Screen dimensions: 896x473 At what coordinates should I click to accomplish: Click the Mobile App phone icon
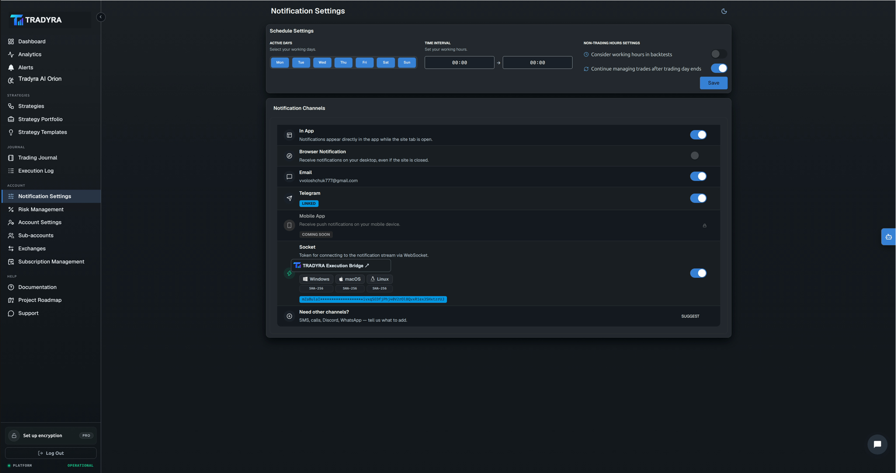[289, 225]
